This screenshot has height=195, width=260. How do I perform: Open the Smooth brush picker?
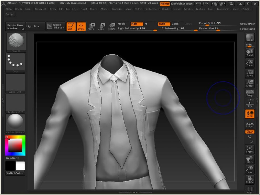[x=15, y=43]
